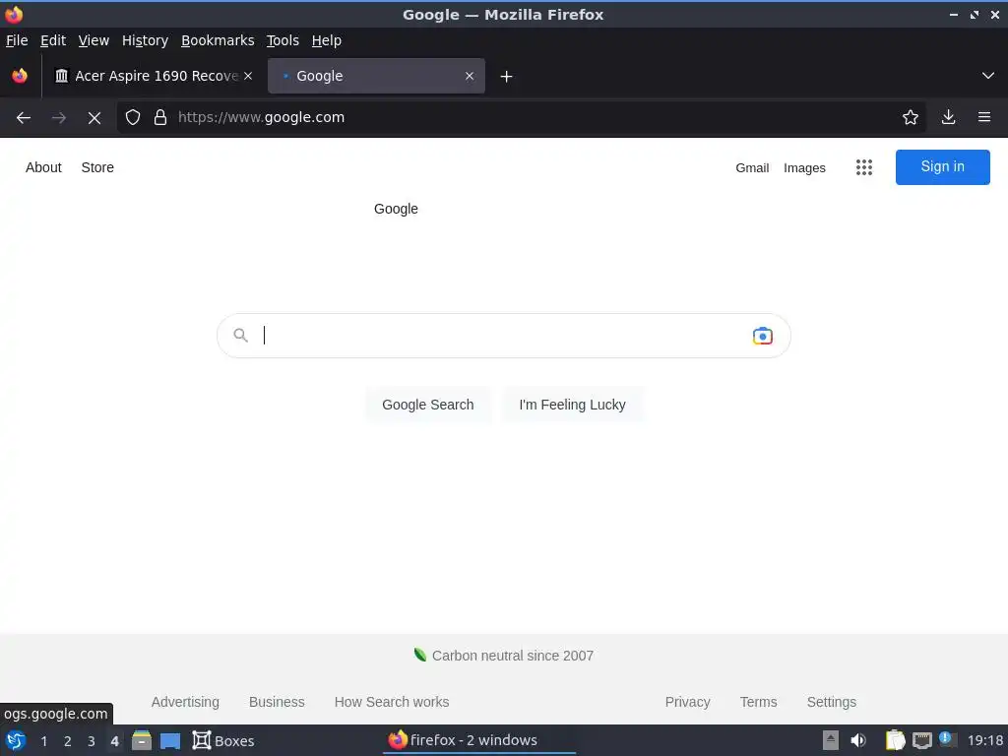Click the URL address bar
This screenshot has height=756, width=1008.
point(521,118)
